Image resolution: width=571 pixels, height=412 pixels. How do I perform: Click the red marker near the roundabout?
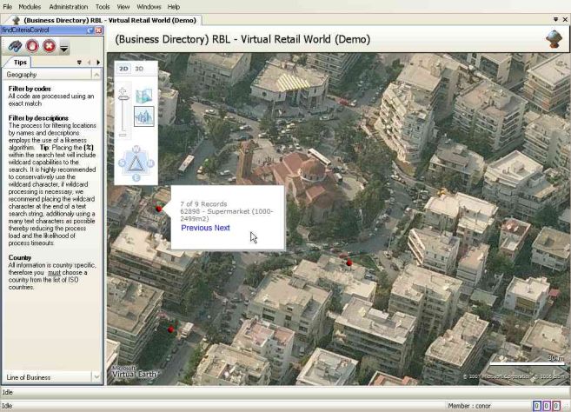(349, 262)
